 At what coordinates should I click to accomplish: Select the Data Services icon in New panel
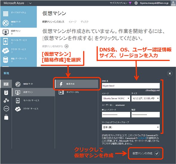click(6, 93)
